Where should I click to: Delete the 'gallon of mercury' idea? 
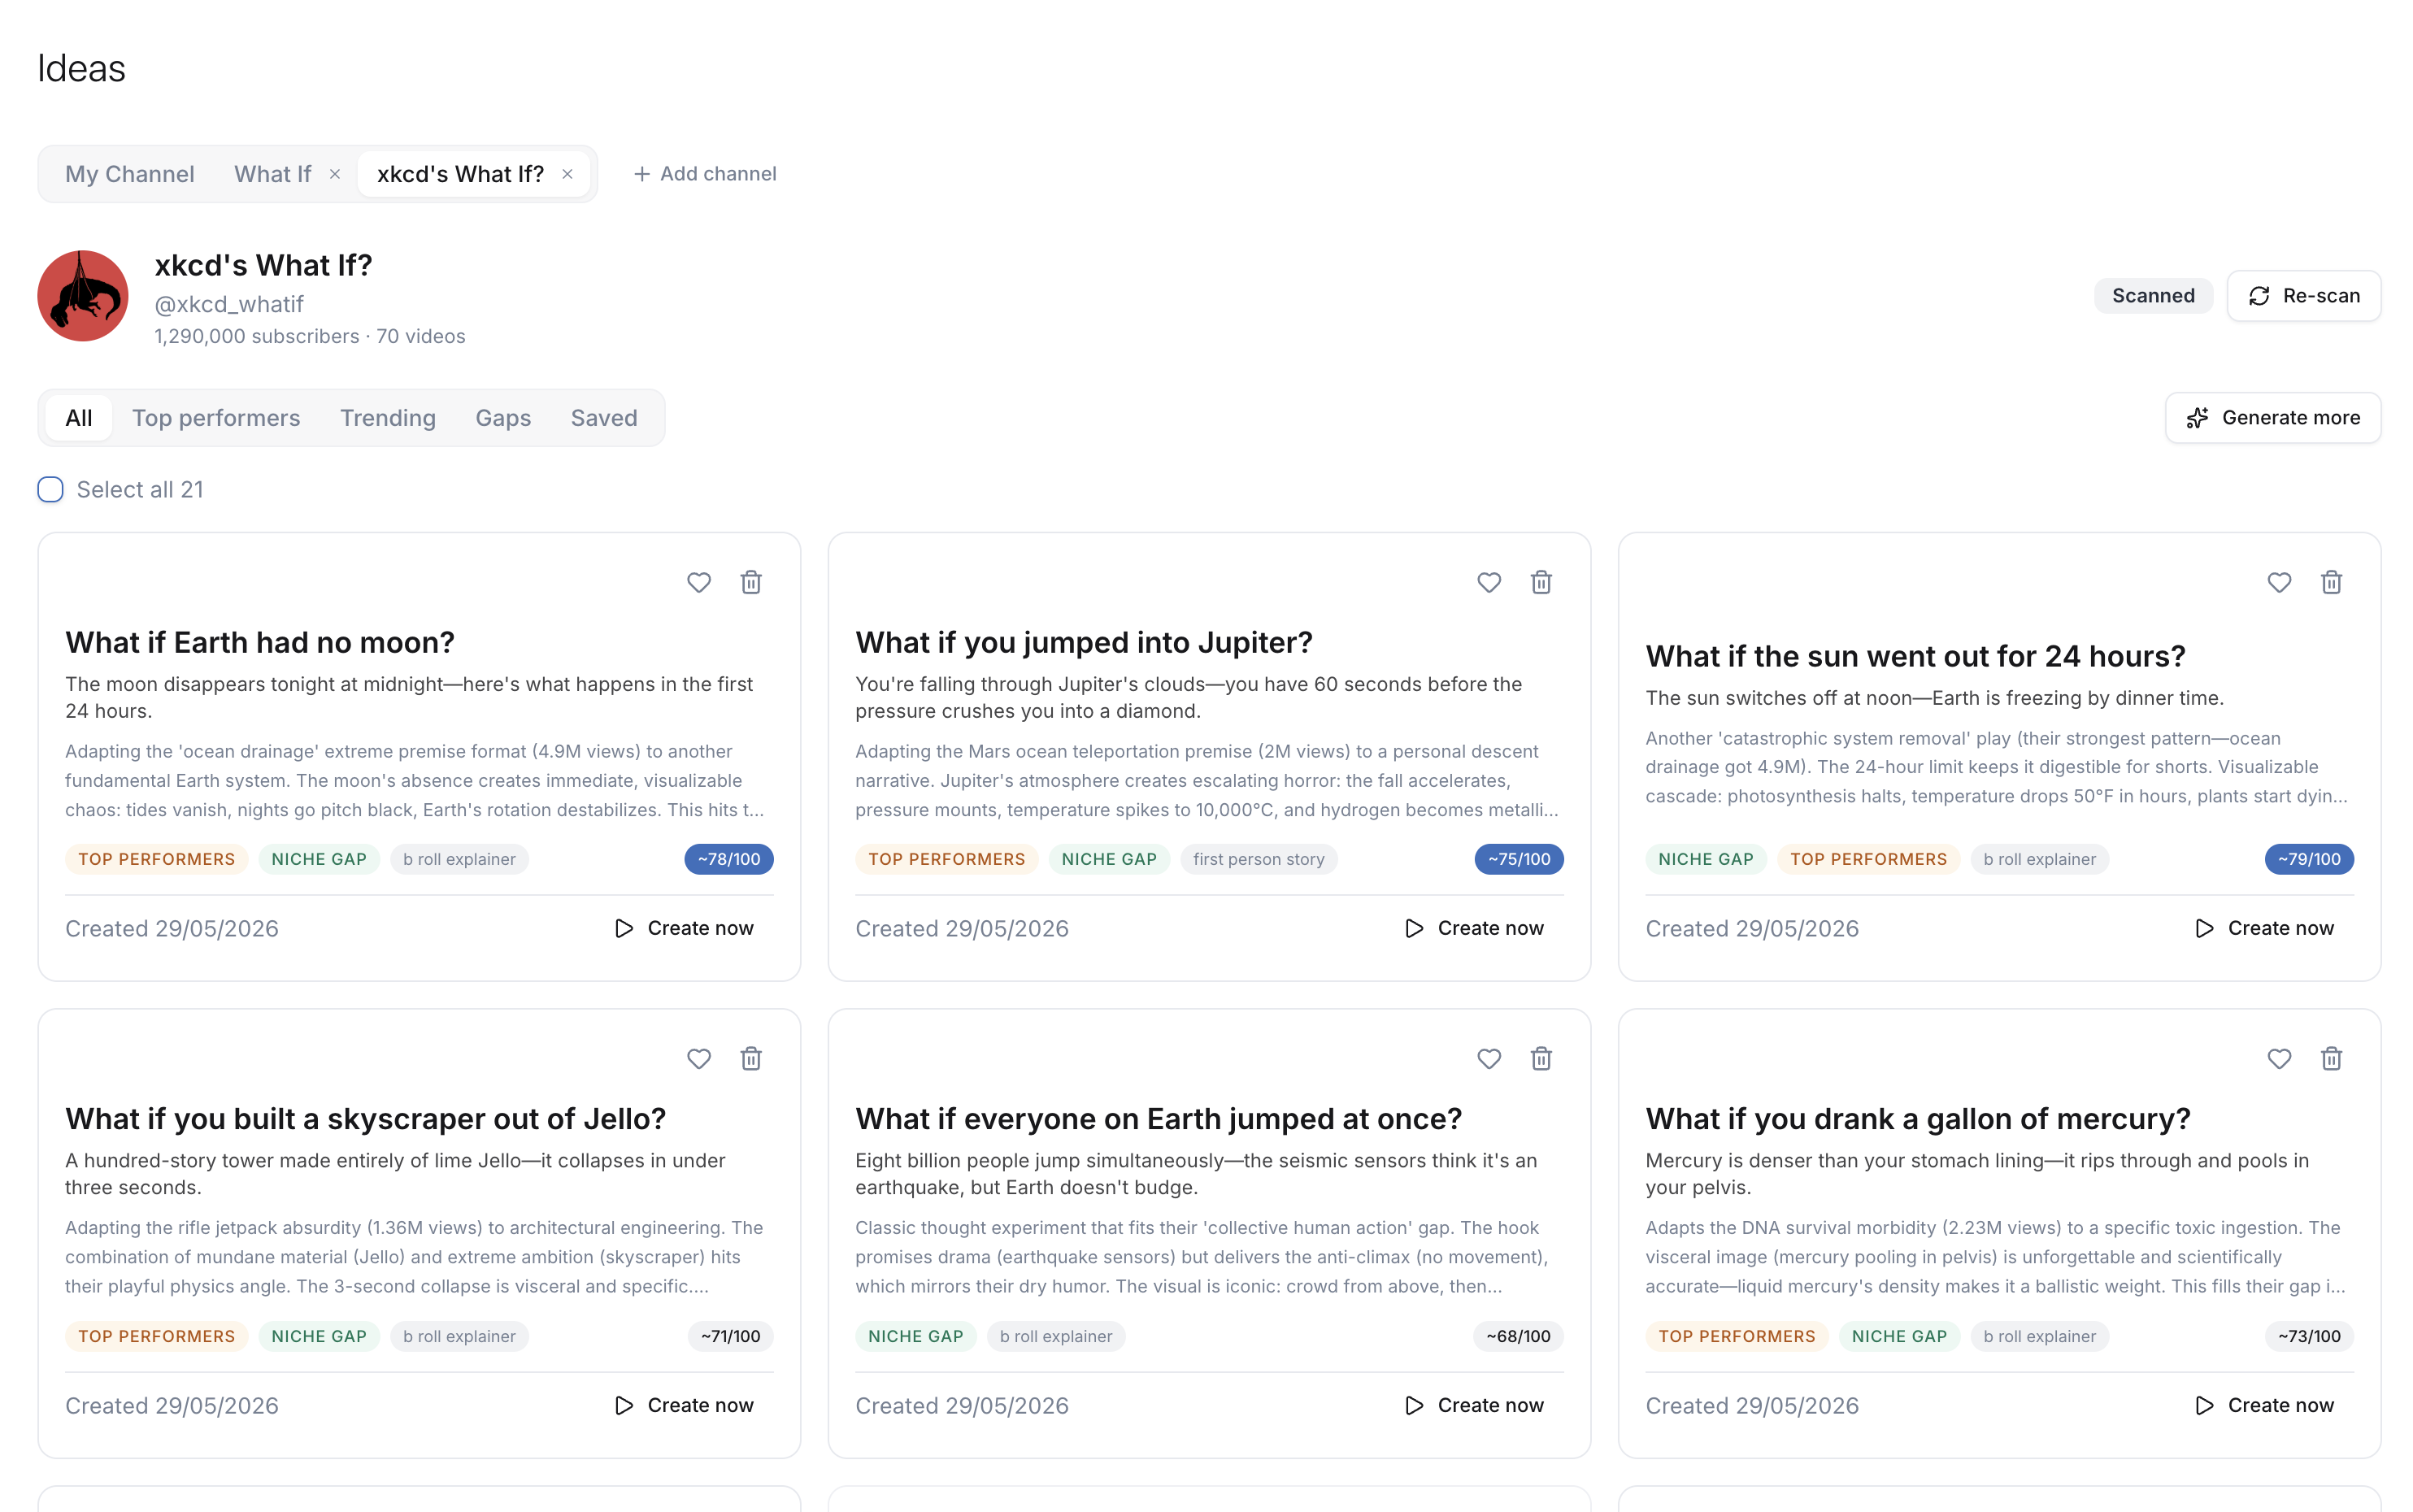(2331, 1058)
